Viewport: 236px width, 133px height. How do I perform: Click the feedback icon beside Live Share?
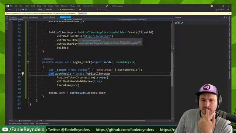click(x=228, y=10)
